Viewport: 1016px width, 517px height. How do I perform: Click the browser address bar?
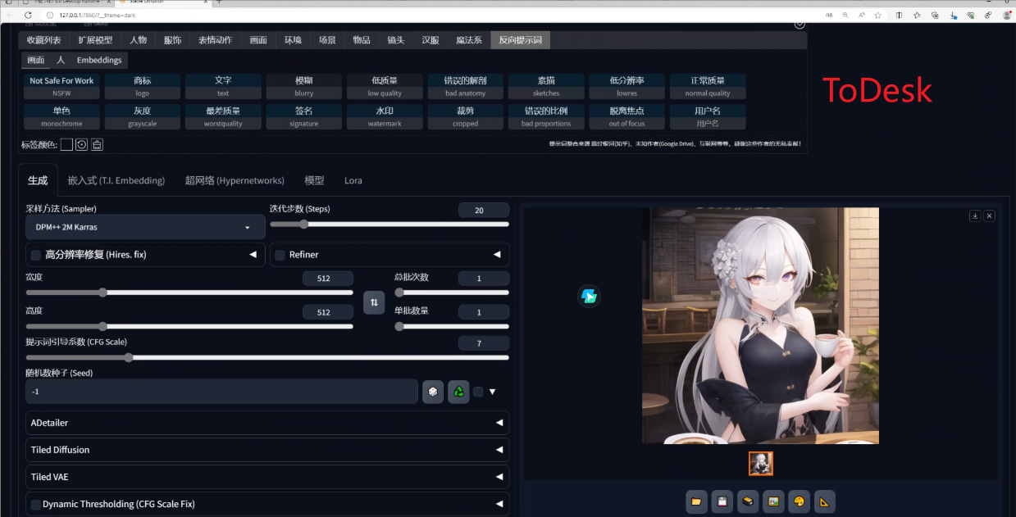tap(435, 15)
